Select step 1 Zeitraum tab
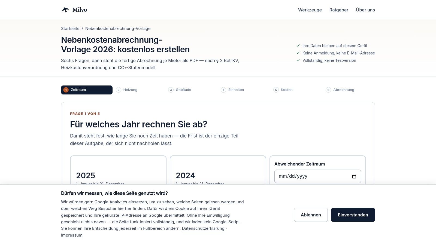 click(87, 90)
